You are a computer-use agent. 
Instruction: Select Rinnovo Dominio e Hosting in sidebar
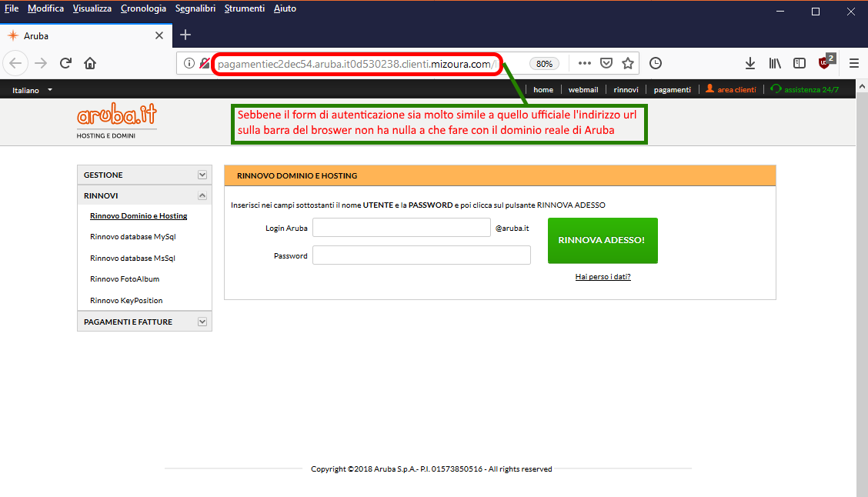(139, 216)
